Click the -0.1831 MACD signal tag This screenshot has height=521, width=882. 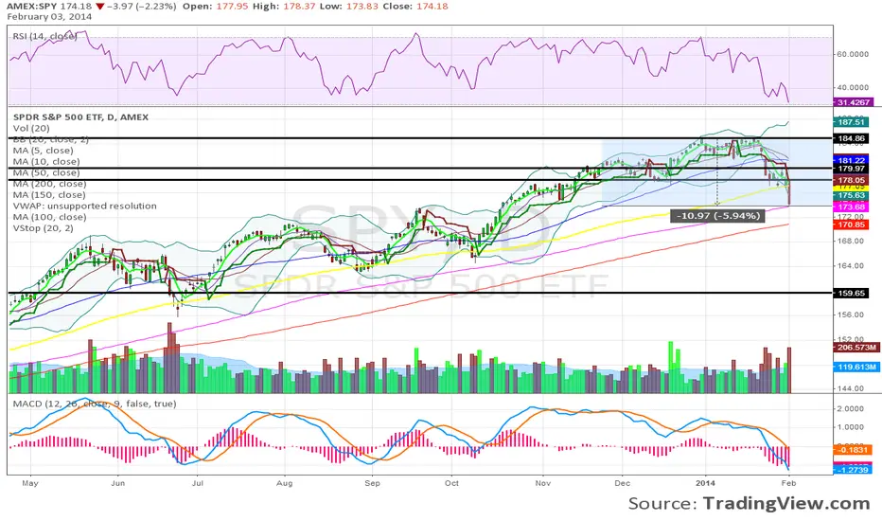853,450
